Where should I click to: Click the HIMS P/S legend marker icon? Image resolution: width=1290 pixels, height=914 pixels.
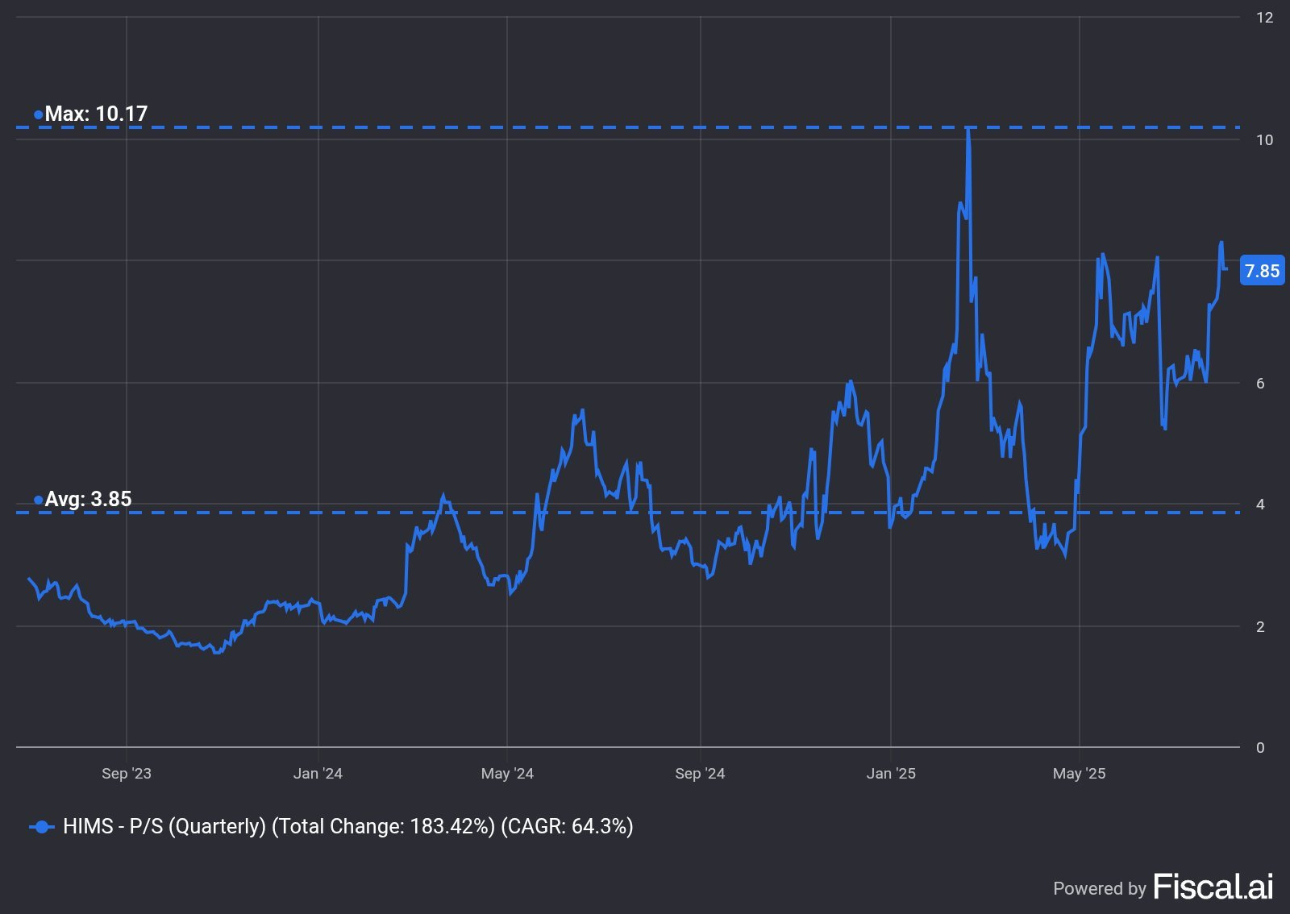(42, 827)
